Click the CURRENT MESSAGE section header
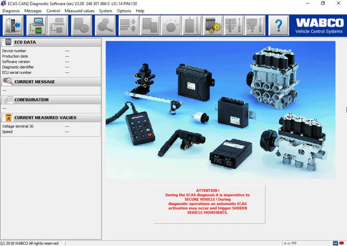This screenshot has height=246, width=347. point(51,82)
